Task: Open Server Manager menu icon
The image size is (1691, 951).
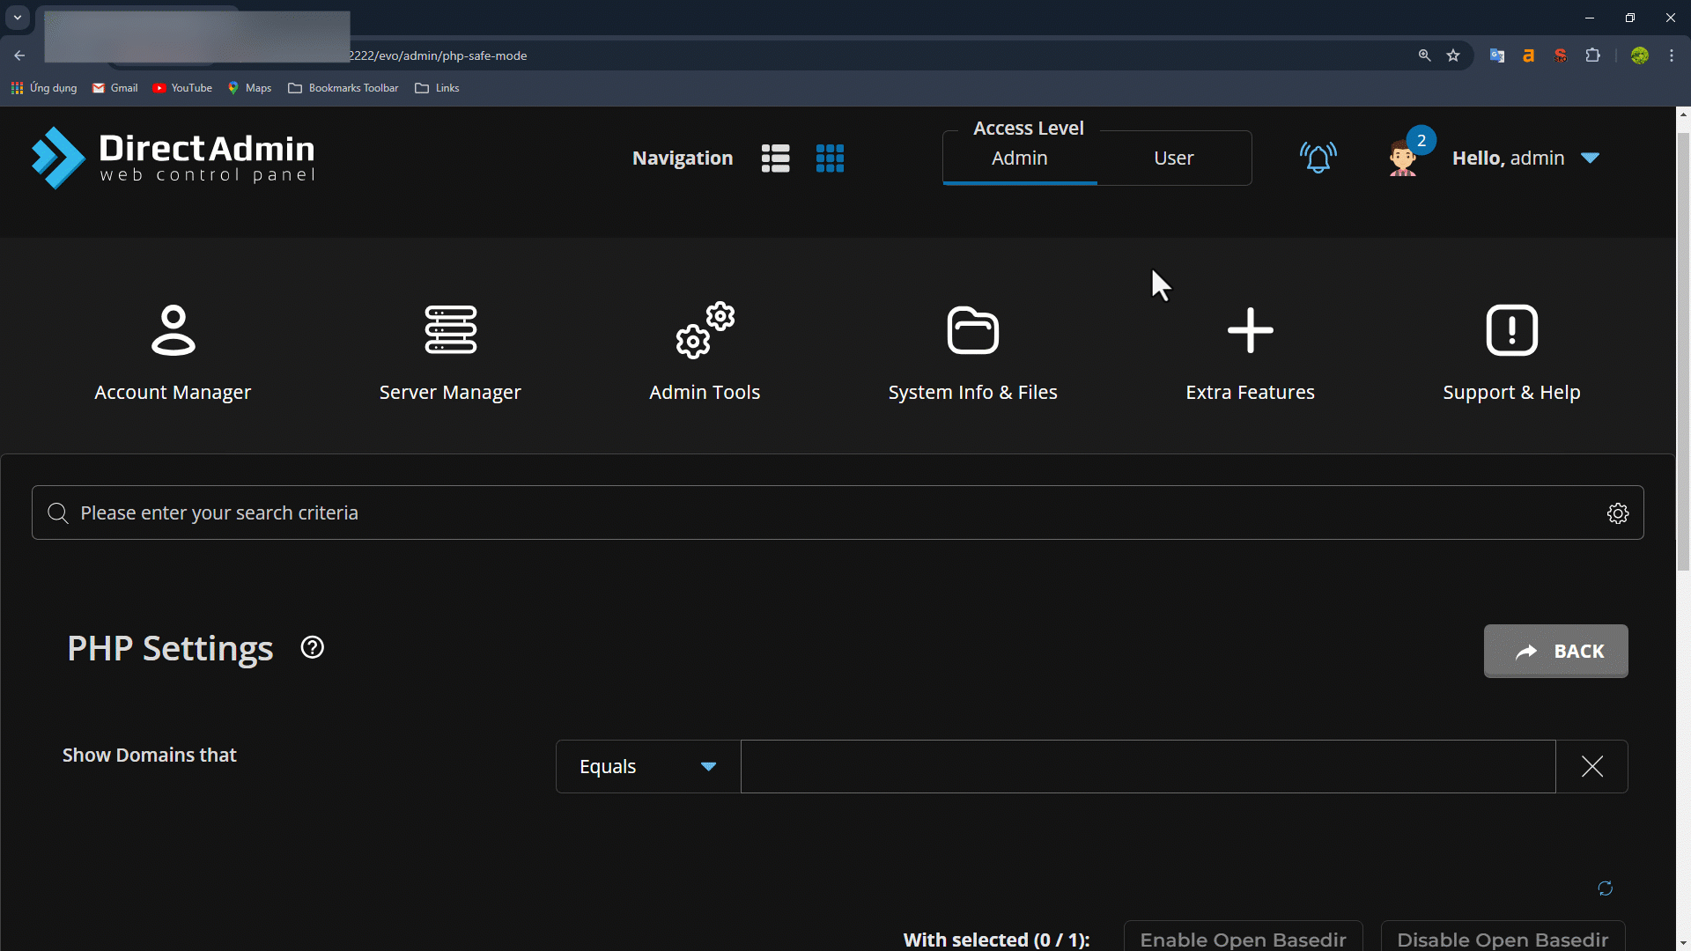Action: tap(450, 330)
